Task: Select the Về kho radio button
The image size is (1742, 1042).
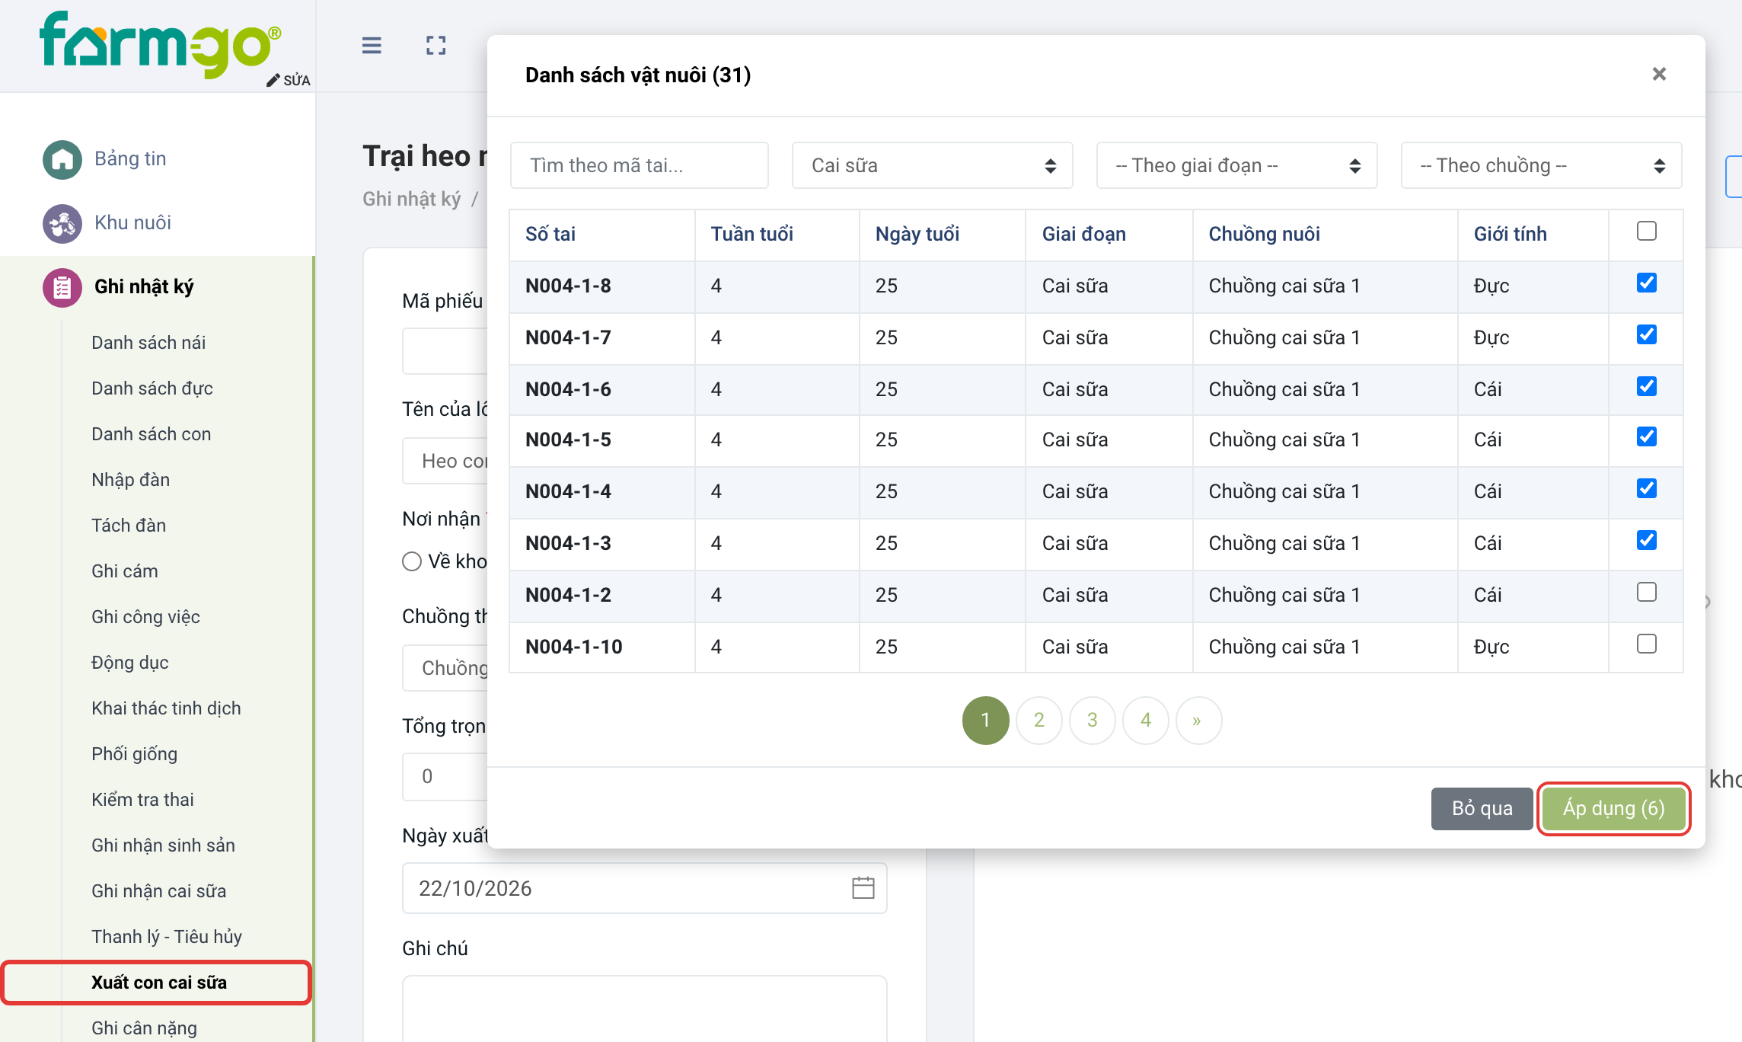Action: tap(412, 561)
